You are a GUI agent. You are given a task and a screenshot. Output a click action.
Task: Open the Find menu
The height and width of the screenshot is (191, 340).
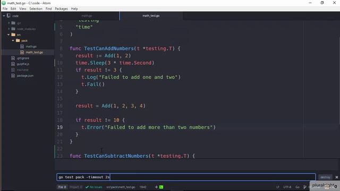click(x=48, y=8)
